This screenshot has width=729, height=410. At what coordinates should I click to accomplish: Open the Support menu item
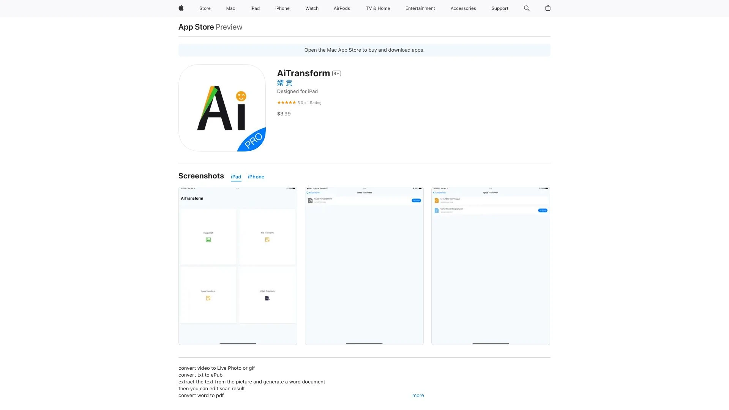point(500,8)
